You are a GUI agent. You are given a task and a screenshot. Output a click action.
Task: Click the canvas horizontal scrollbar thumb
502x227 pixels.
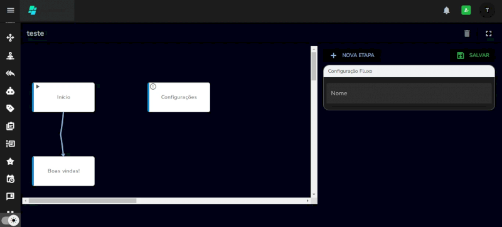[82, 201]
